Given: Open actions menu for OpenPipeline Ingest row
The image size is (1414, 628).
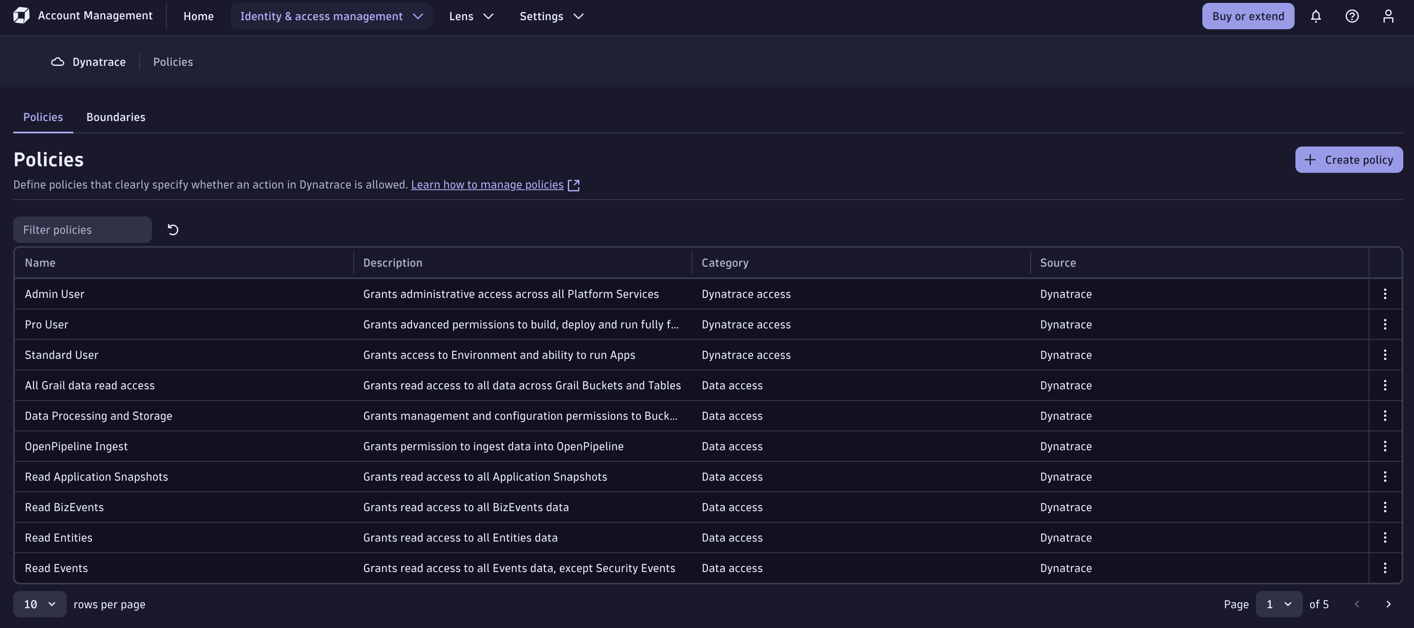Looking at the screenshot, I should click(1385, 447).
